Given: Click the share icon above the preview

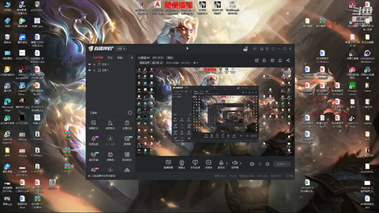Looking at the screenshot, I should [x=288, y=61].
